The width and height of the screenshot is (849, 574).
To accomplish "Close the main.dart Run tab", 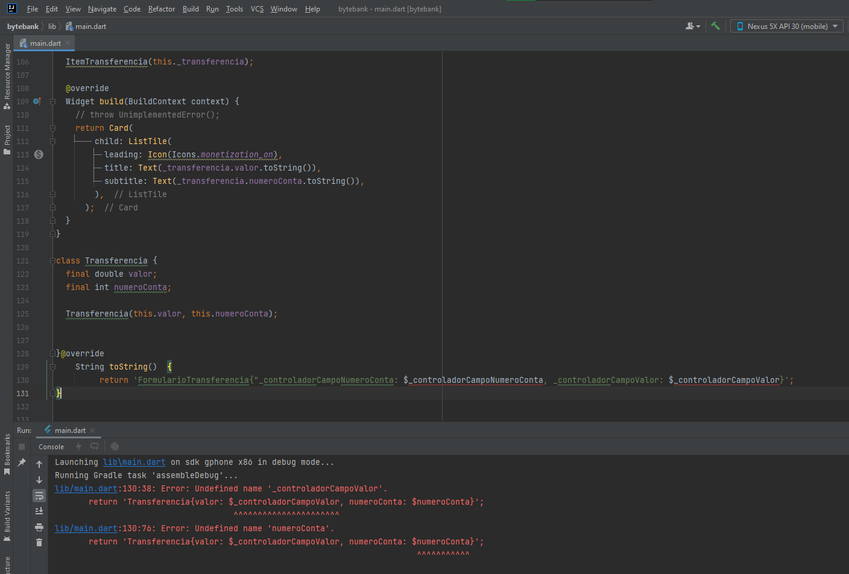I will (92, 430).
